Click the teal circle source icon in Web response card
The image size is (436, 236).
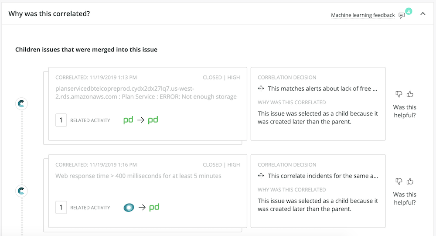coord(129,207)
